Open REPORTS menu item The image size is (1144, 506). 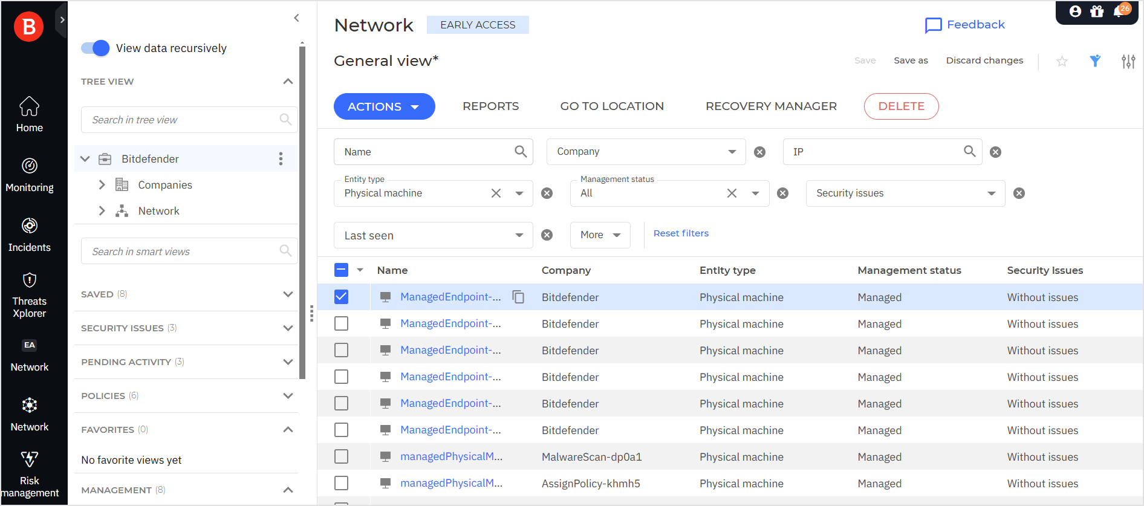coord(490,106)
